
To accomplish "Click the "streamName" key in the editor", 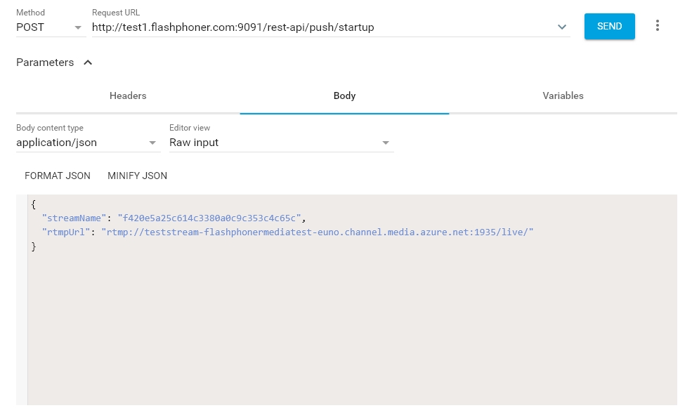I will [x=74, y=218].
